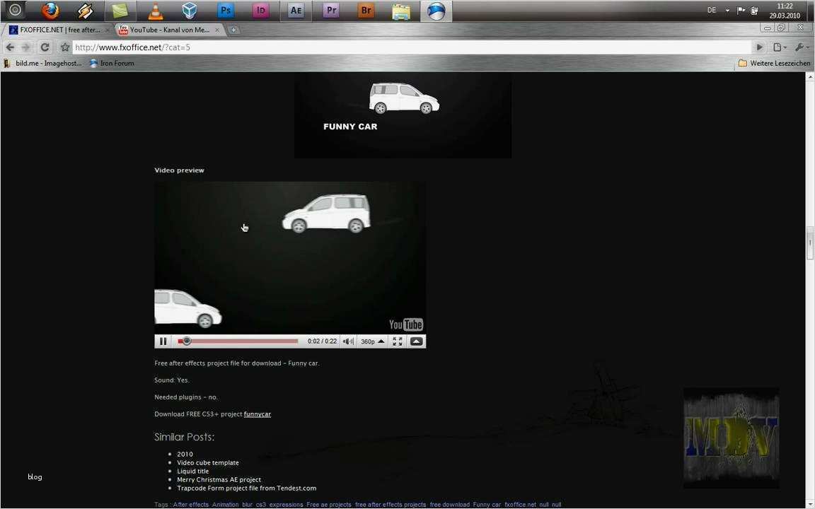815x509 pixels.
Task: Change the 360p video quality setting
Action: [x=373, y=341]
